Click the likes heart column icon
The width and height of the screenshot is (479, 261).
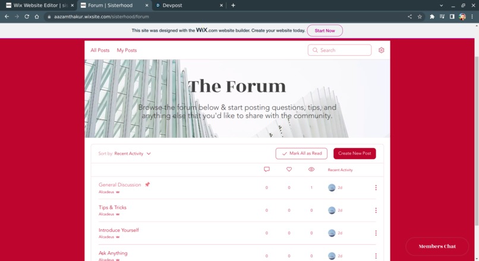(289, 169)
